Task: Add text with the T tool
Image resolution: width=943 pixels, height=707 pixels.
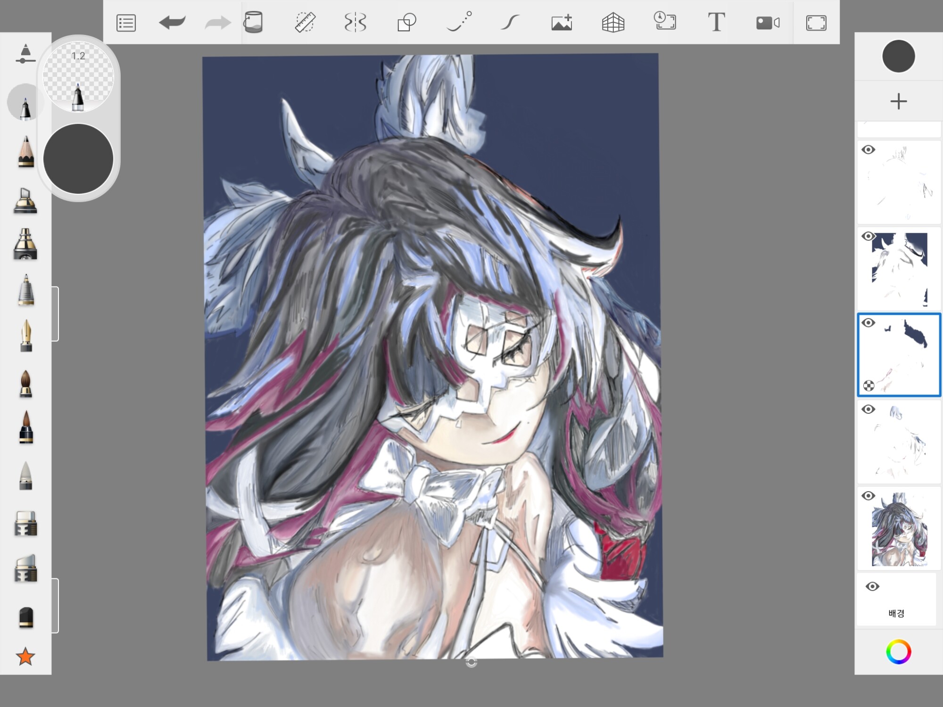Action: pos(716,23)
